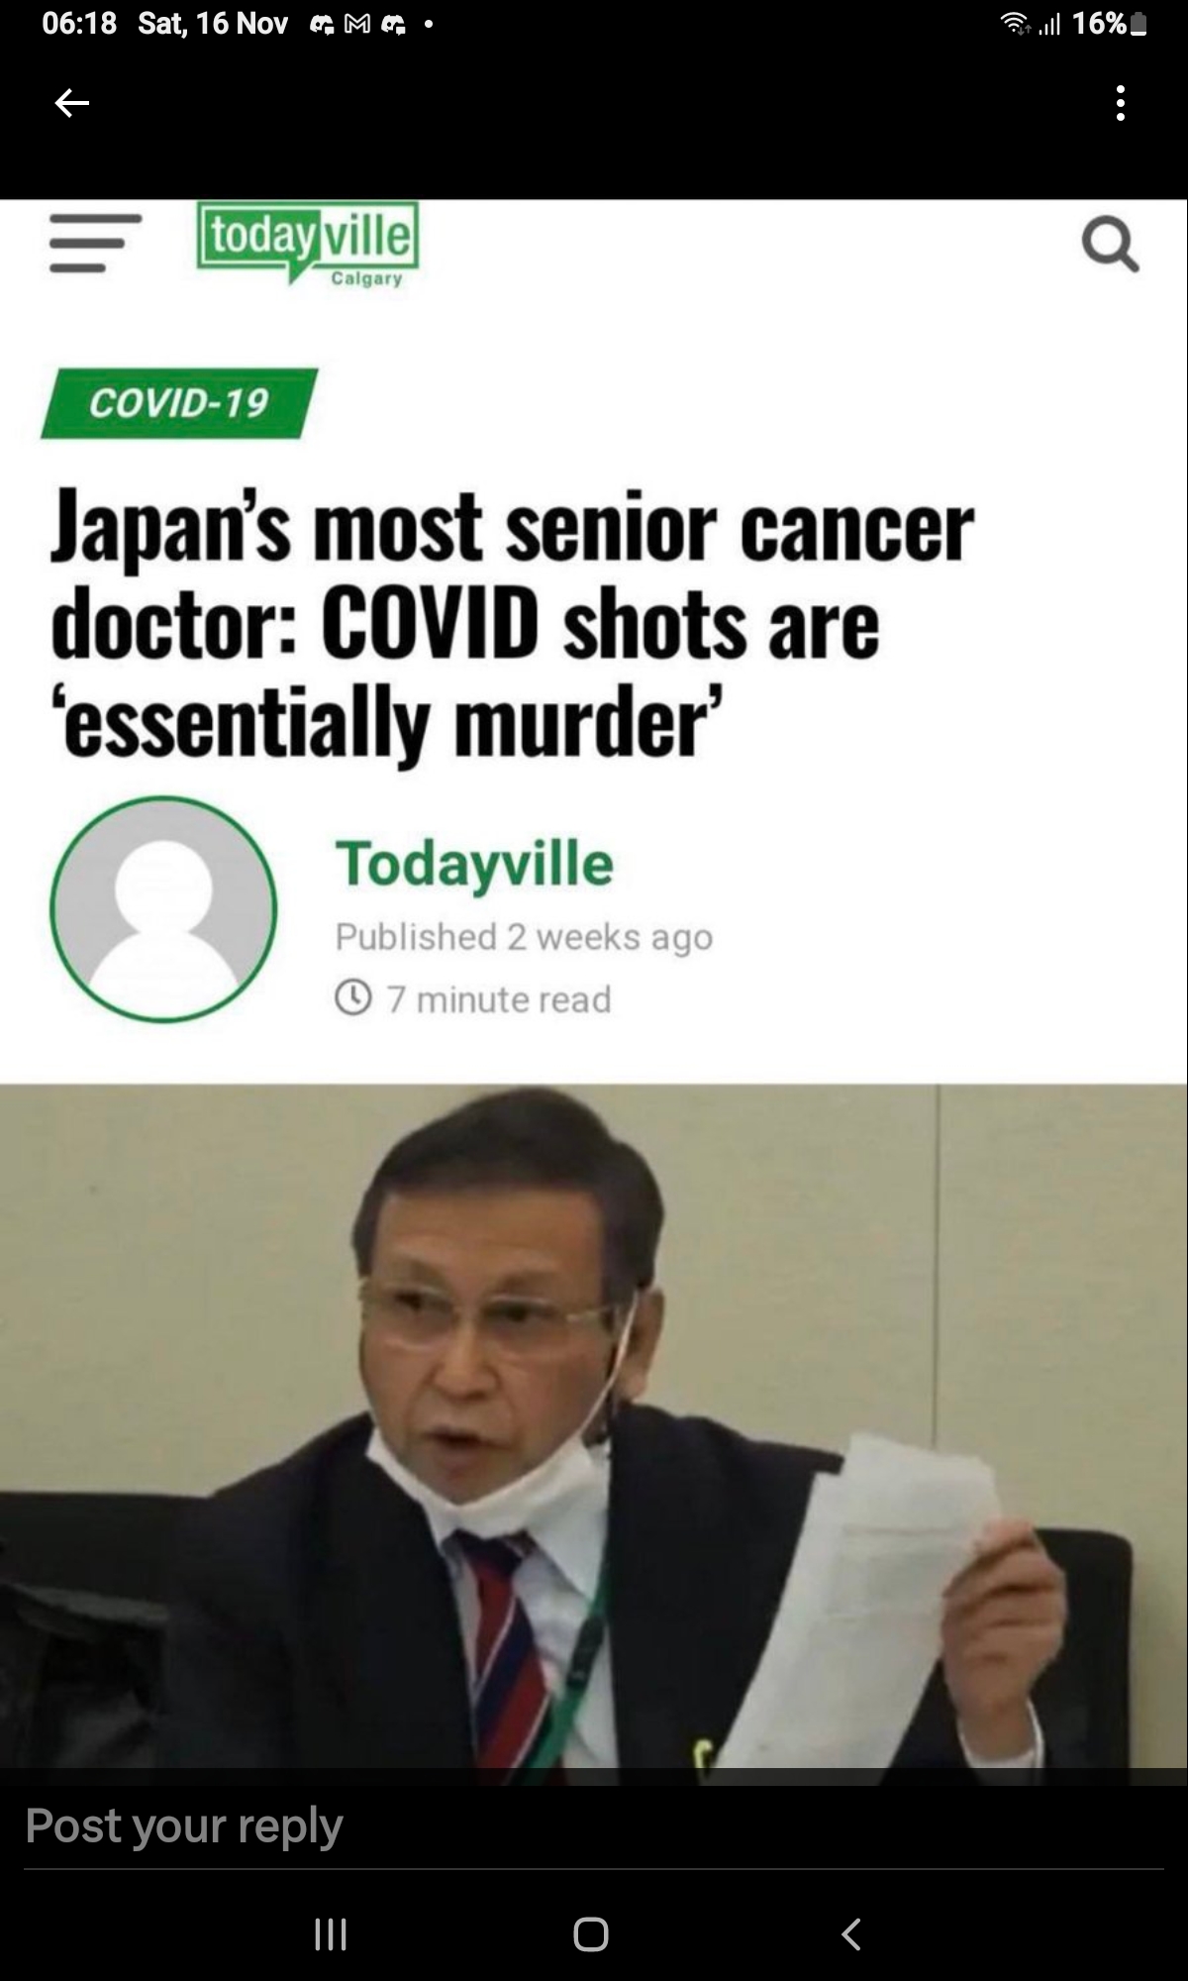
Task: Tap the Android back navigation chevron
Action: tap(851, 1933)
